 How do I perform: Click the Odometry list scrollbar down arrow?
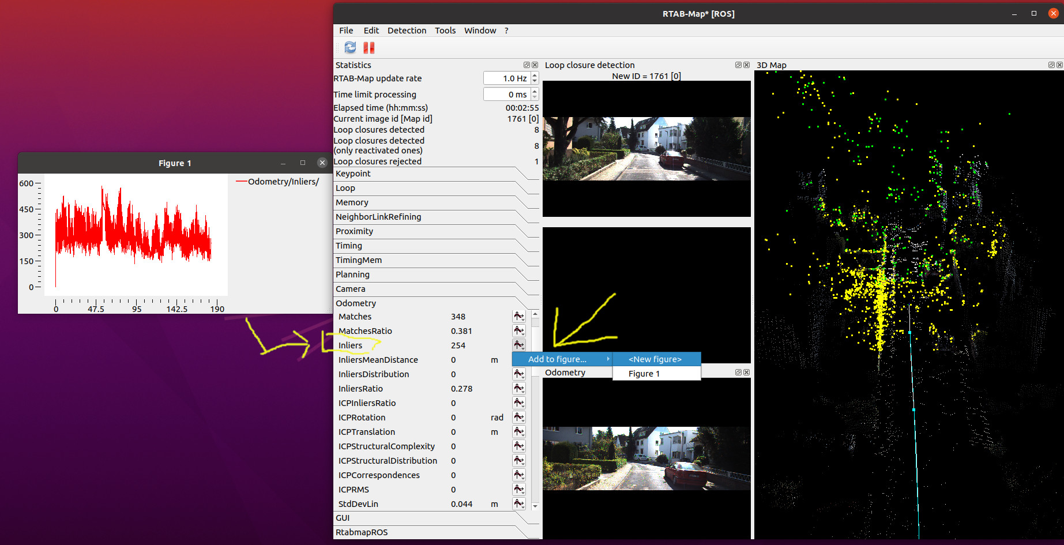(535, 506)
